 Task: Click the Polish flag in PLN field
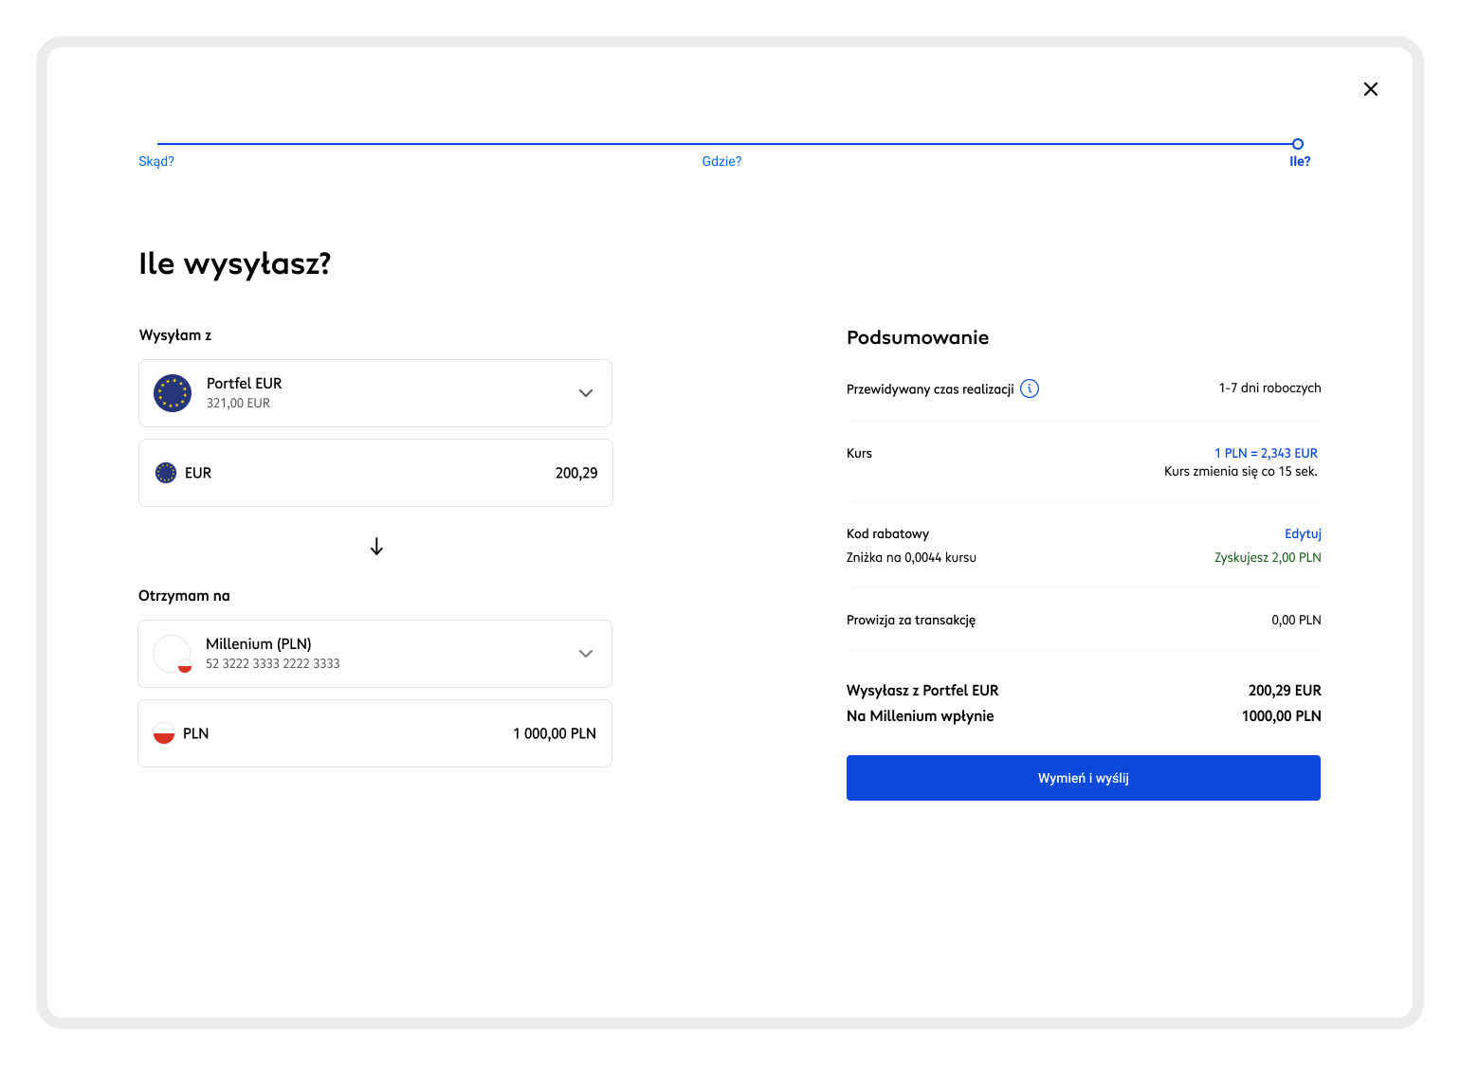coord(164,733)
